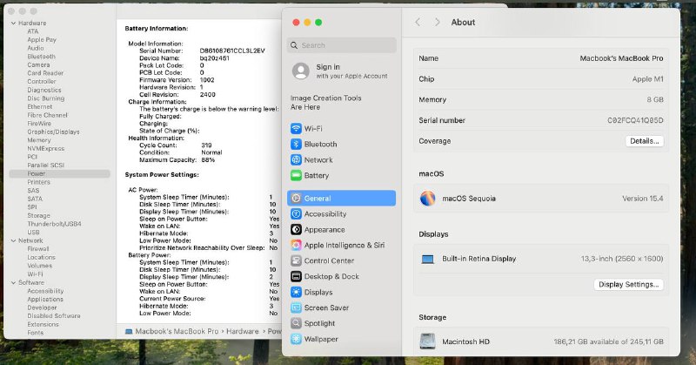Select Extensions under Software in System Information
The image size is (696, 365).
coord(43,325)
